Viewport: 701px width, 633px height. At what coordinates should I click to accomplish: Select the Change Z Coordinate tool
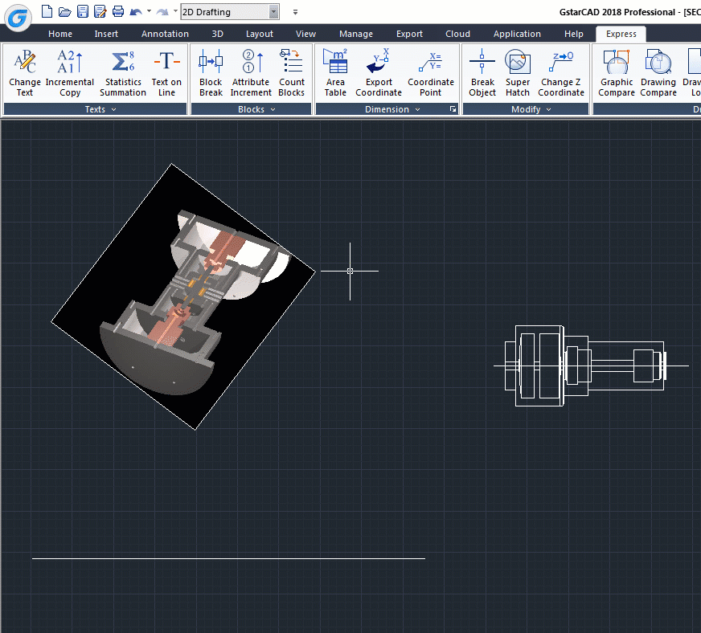pyautogui.click(x=560, y=72)
